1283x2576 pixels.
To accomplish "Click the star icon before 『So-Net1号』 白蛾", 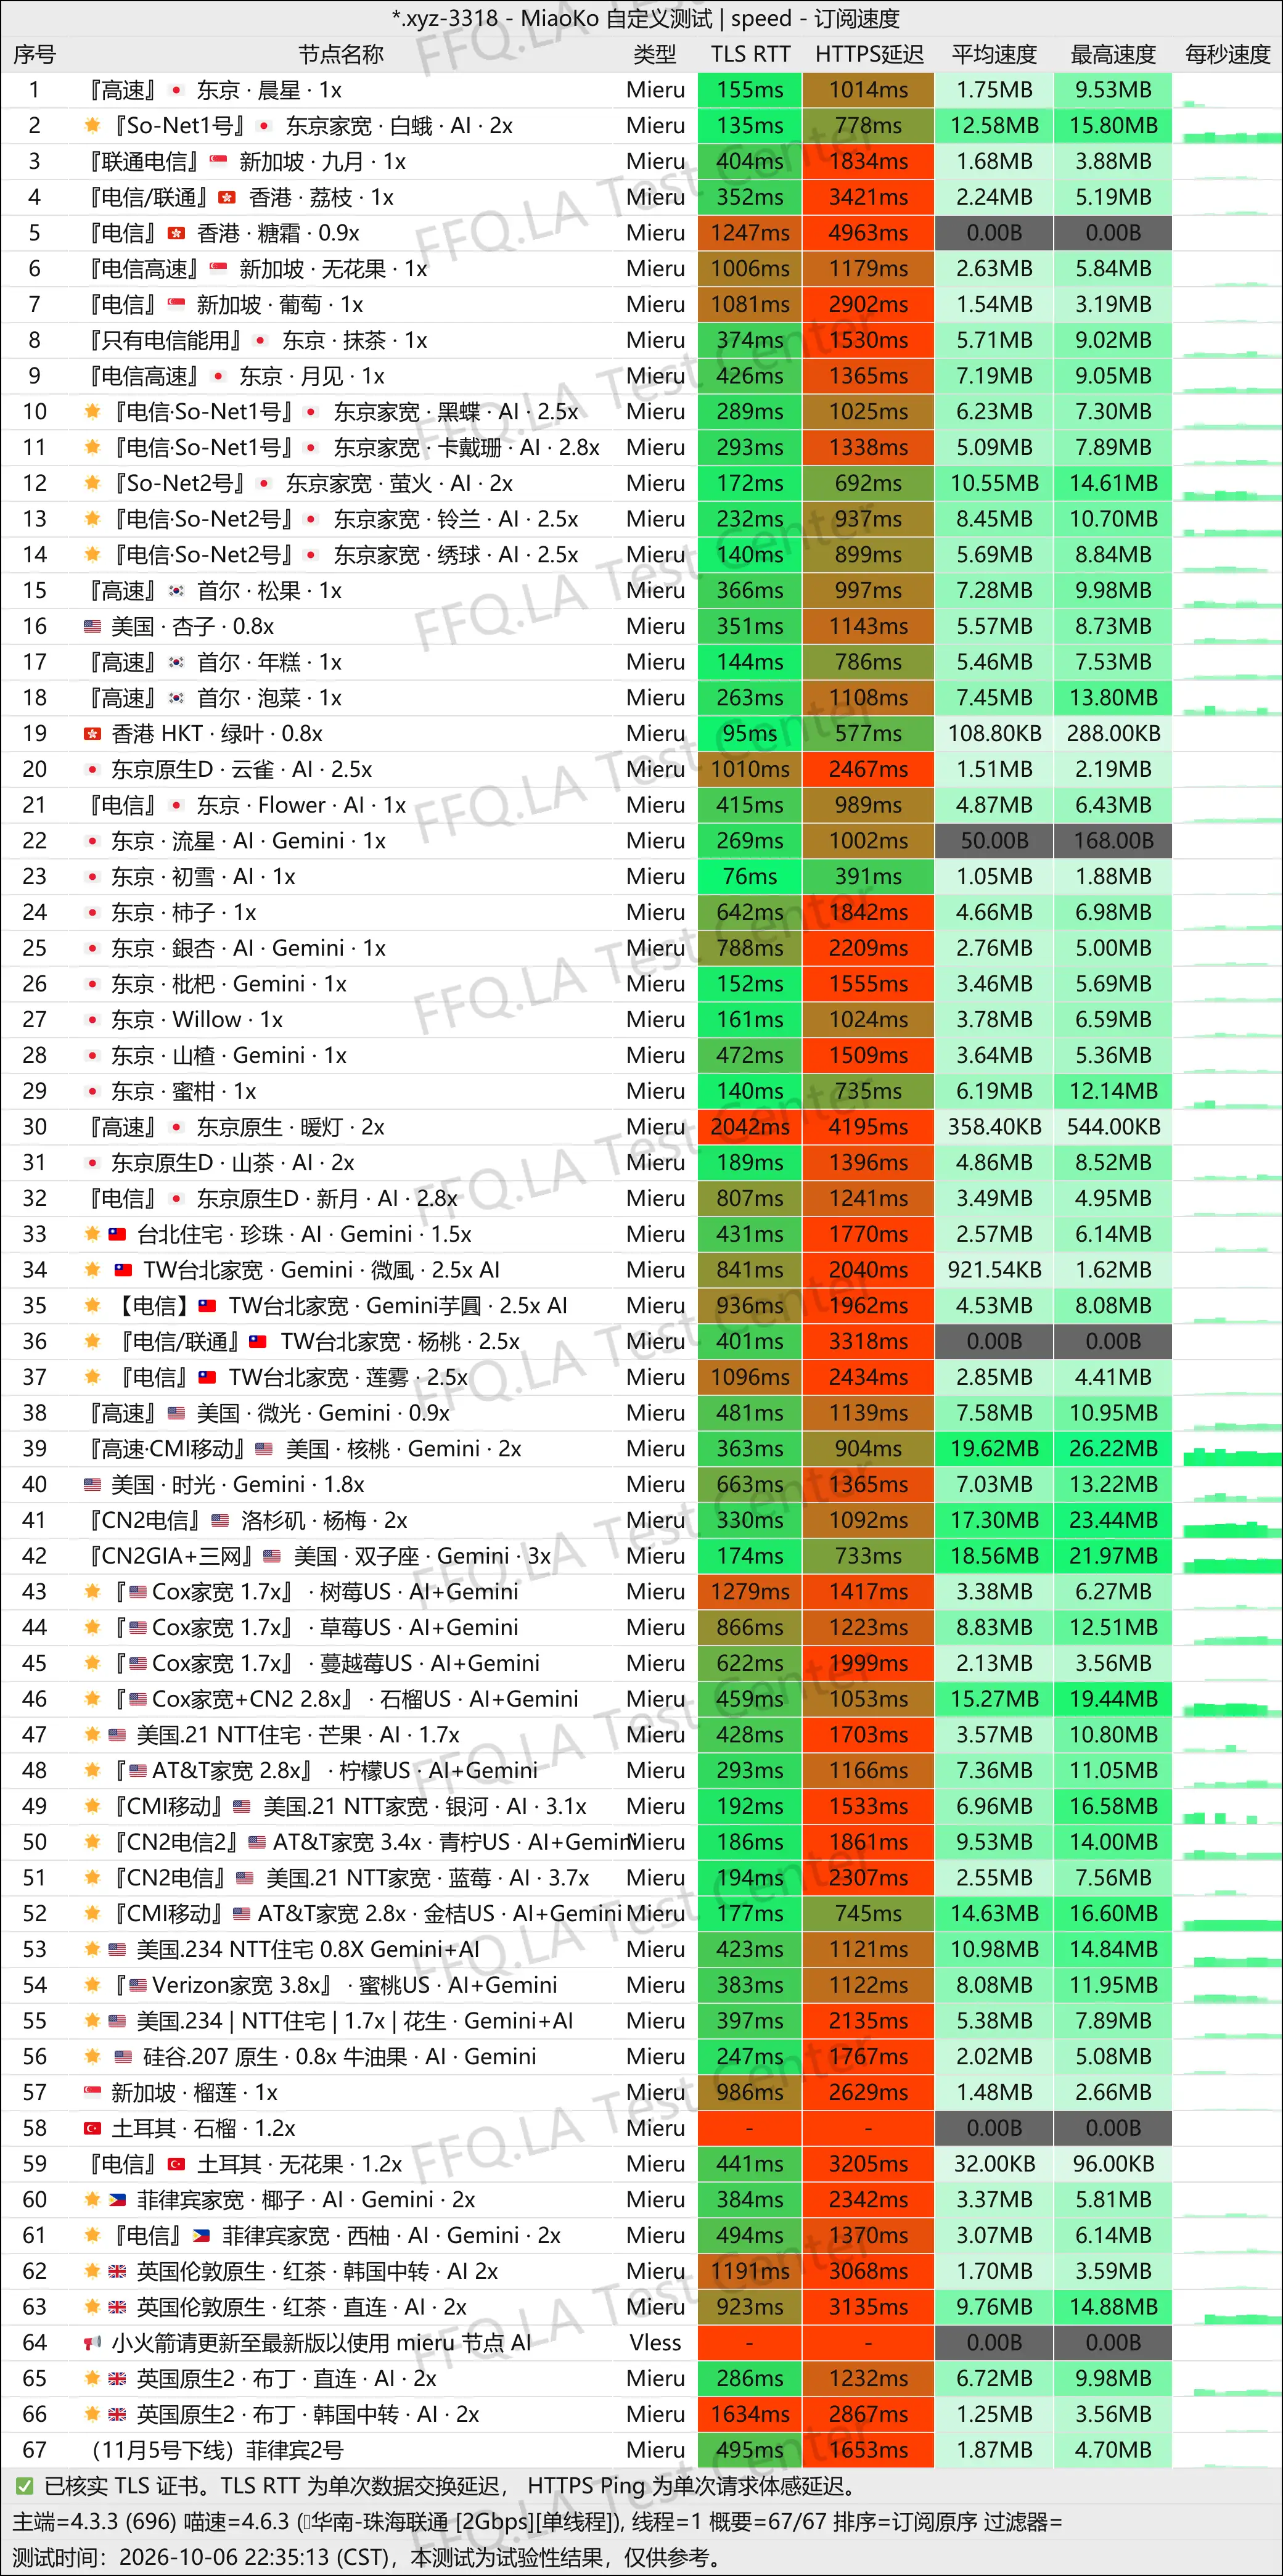I will tap(92, 126).
